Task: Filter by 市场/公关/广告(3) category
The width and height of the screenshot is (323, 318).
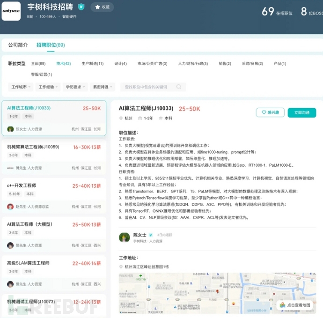Action: [x=153, y=64]
